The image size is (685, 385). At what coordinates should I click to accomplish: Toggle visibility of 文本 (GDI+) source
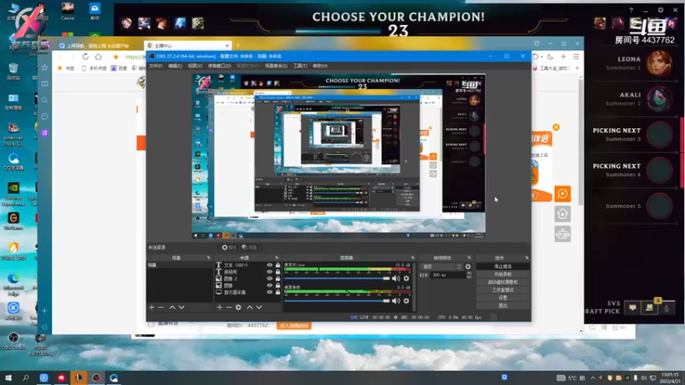pos(270,265)
